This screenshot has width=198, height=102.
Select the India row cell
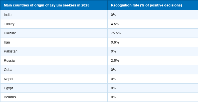[x=8, y=15]
